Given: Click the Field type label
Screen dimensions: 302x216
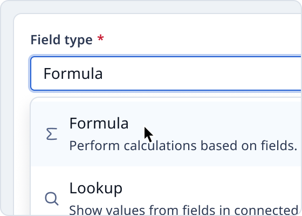Looking at the screenshot, I should [x=61, y=40].
